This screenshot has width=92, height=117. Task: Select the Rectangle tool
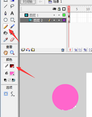point(12,19)
